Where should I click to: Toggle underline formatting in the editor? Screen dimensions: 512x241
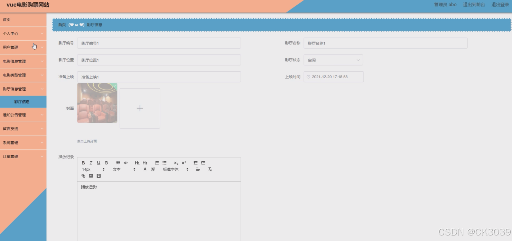[99, 163]
